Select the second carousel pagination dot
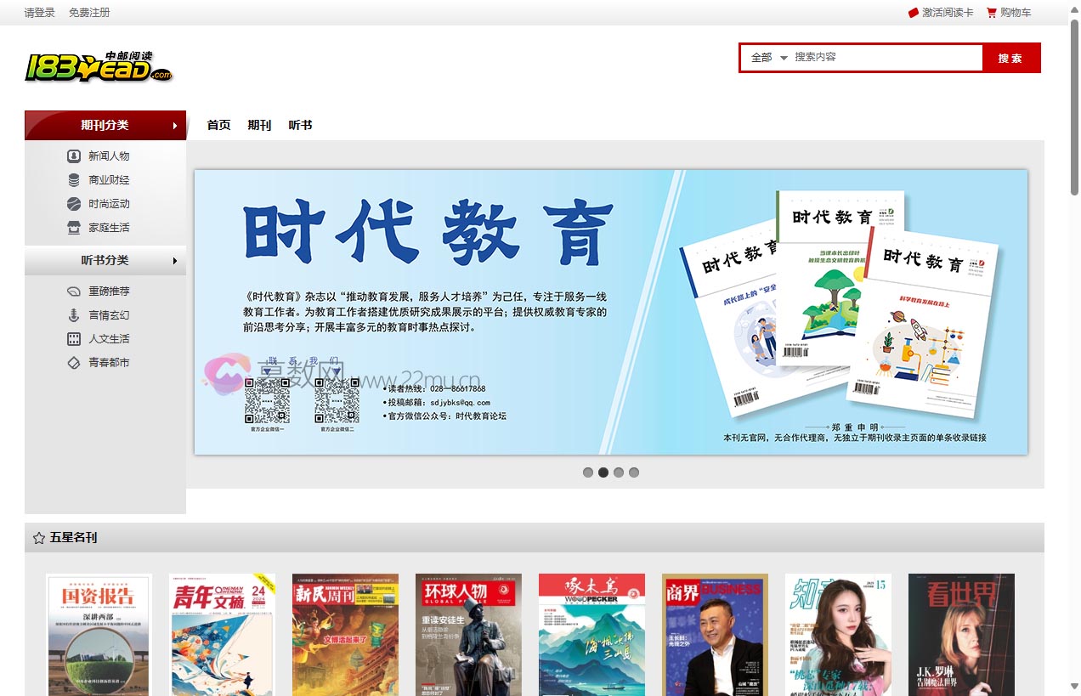This screenshot has width=1081, height=696. [x=603, y=472]
